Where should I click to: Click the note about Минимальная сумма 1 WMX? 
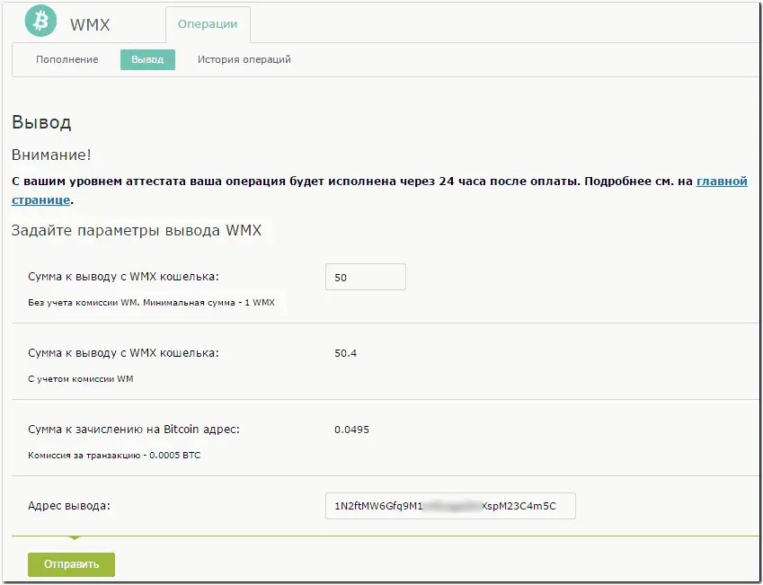151,303
